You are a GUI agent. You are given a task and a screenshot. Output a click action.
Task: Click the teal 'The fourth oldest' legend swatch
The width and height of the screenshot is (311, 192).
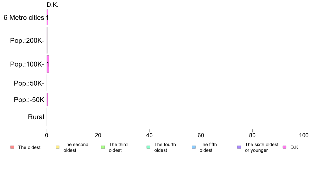pos(148,147)
